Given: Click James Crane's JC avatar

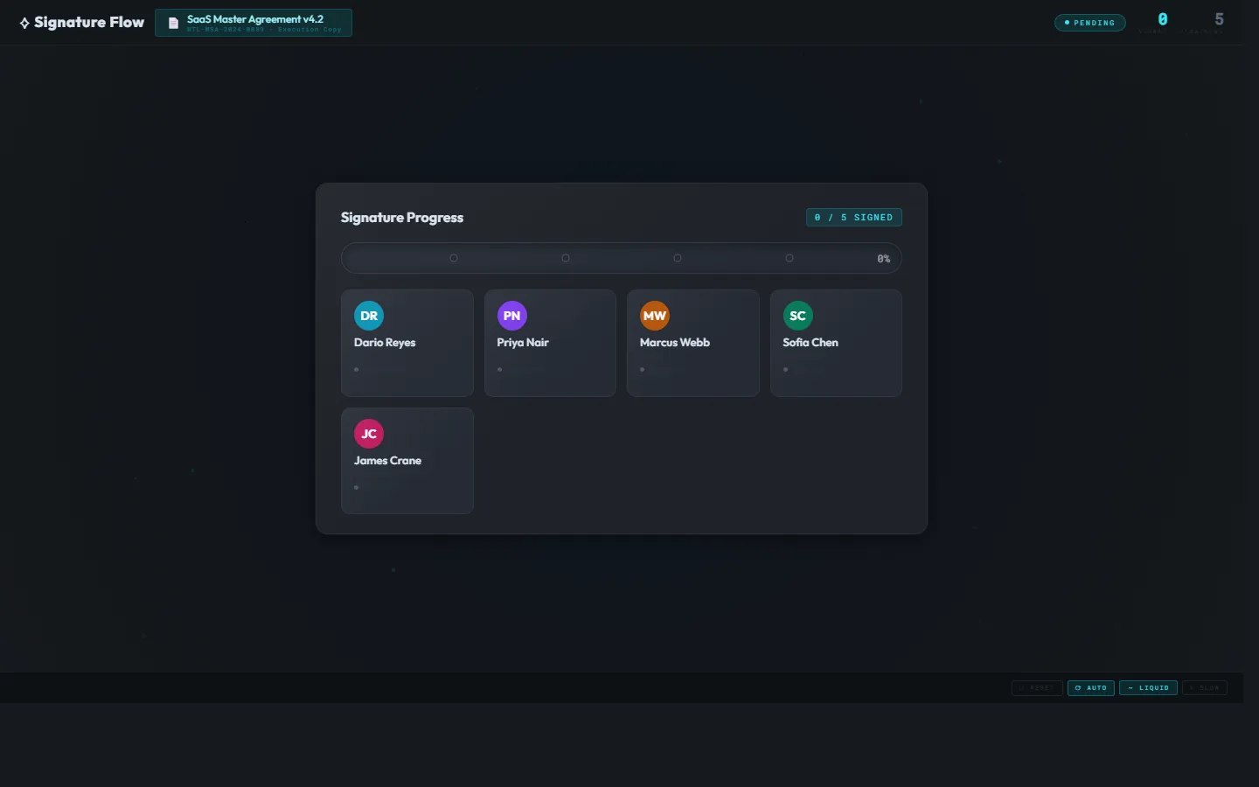Looking at the screenshot, I should point(369,434).
